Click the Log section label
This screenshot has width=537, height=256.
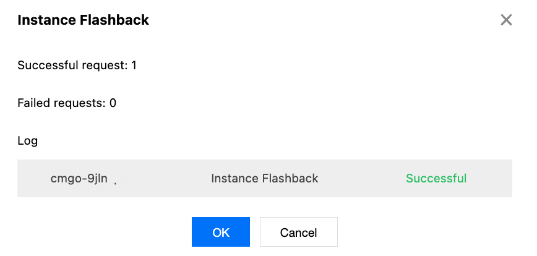click(x=28, y=140)
